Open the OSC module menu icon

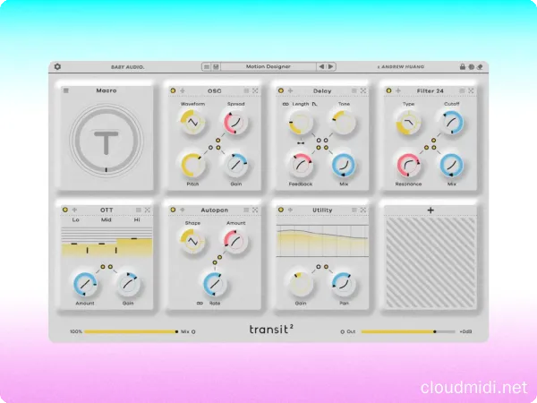pos(246,90)
